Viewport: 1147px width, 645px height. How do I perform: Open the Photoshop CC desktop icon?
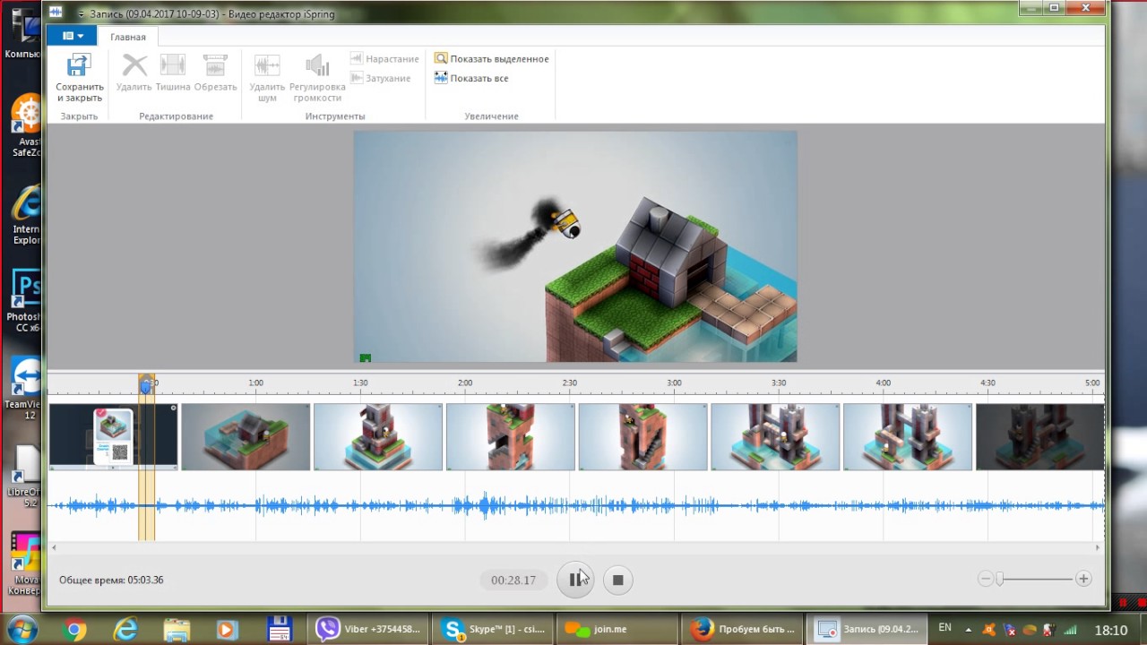(25, 301)
